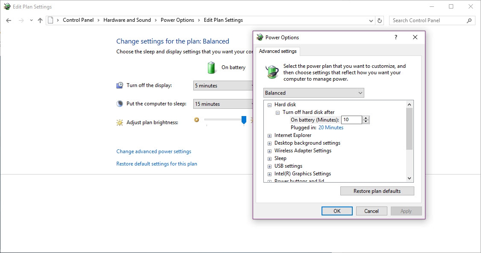Click Cancel in Power Options
Screen dimensions: 481x253
tap(372, 211)
